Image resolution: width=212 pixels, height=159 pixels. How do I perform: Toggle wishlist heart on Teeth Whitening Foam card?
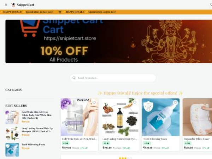click(175, 102)
